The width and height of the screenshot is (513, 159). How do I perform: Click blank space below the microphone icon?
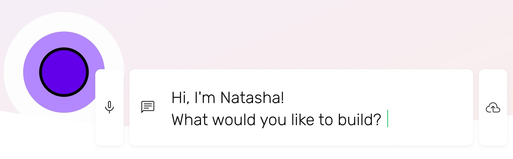pyautogui.click(x=109, y=131)
